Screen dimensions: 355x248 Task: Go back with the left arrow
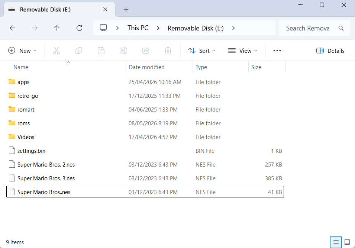point(12,28)
